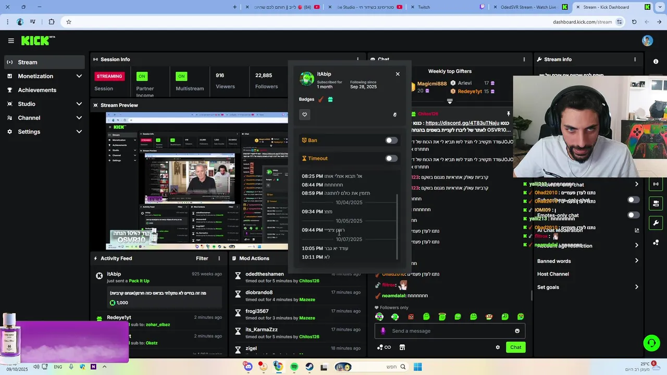This screenshot has width=667, height=375.
Task: Expand the Followers-only chat option
Action: pyautogui.click(x=636, y=184)
